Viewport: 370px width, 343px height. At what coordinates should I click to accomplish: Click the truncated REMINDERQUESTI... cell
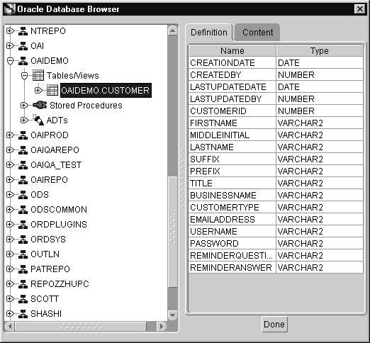click(x=232, y=256)
